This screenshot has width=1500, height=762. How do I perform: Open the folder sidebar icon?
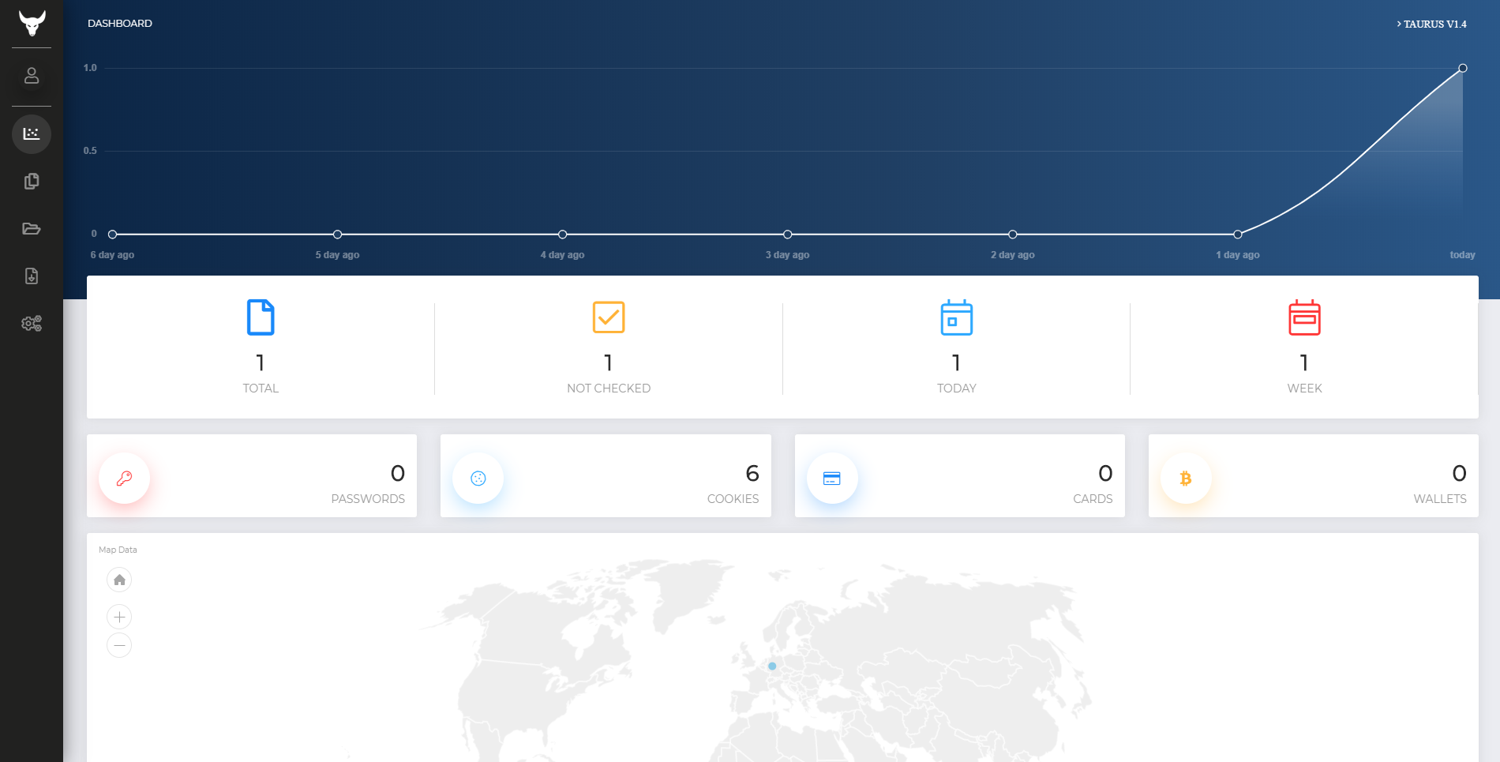pos(32,229)
